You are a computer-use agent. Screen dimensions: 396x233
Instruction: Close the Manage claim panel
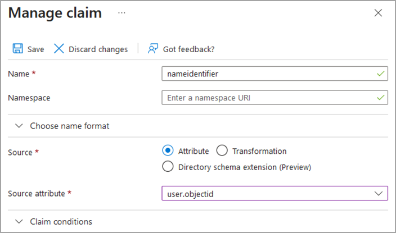click(x=379, y=13)
